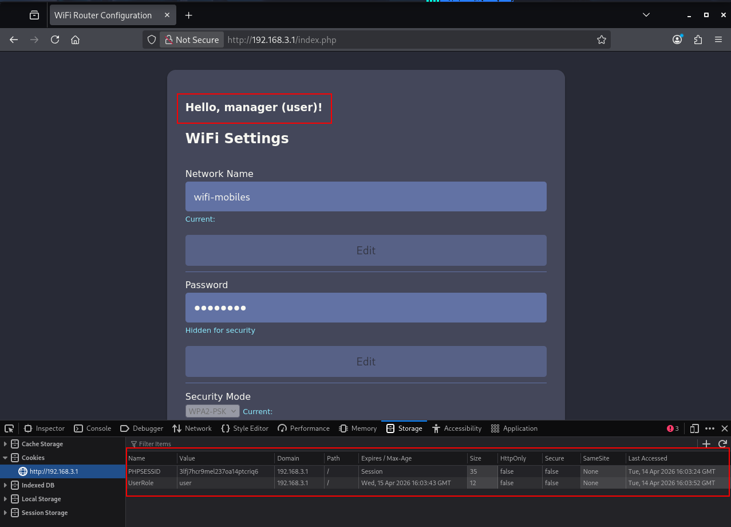Select the UserRole cookie name cell

151,483
